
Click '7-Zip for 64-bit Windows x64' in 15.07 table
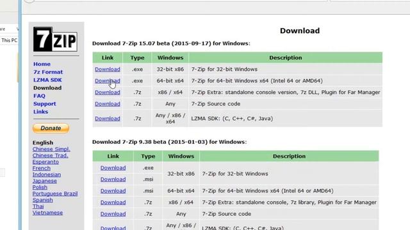(x=257, y=81)
